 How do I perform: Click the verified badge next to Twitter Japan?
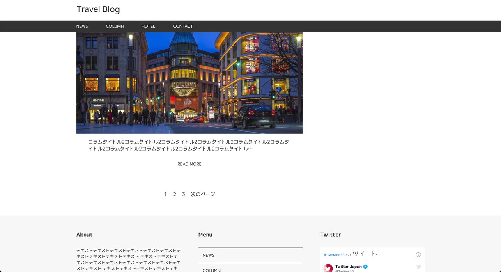click(x=365, y=267)
